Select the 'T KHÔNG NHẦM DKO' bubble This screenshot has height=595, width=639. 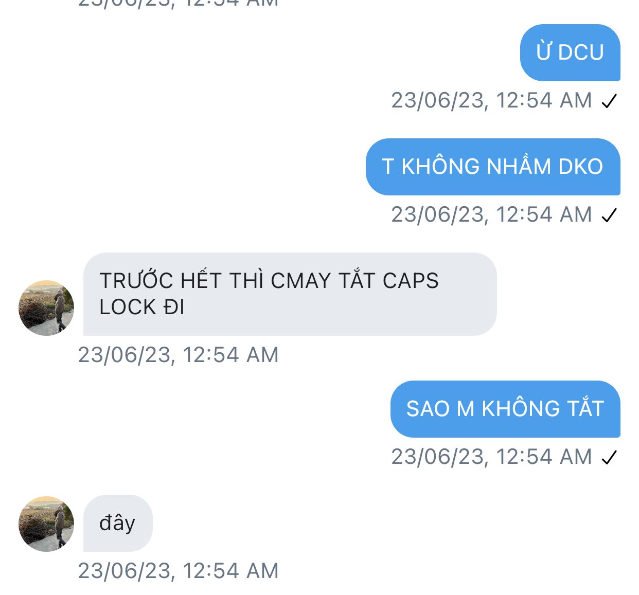493,167
